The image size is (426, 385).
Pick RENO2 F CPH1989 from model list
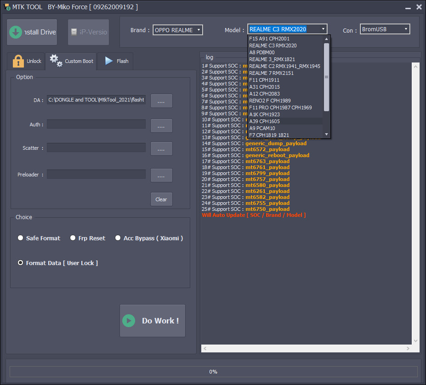pos(285,101)
